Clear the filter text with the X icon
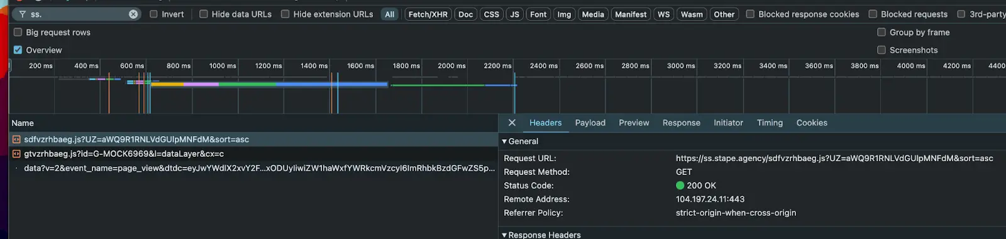 tap(133, 14)
